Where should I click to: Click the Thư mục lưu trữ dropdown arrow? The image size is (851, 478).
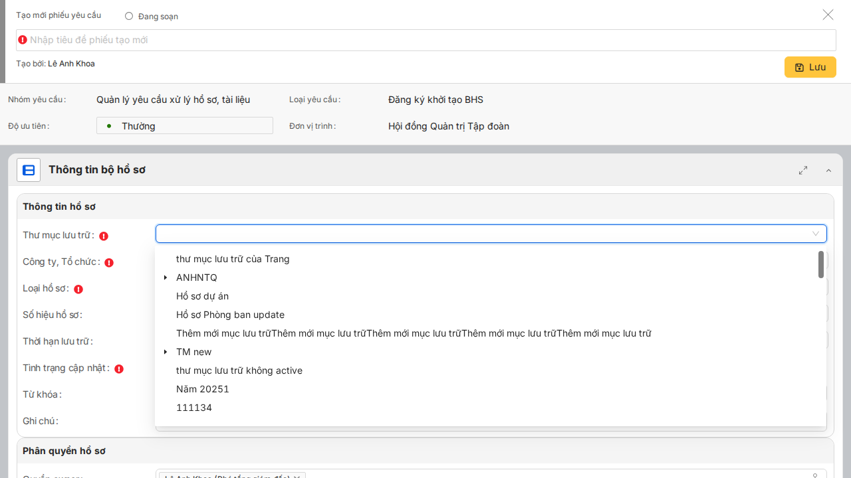815,234
